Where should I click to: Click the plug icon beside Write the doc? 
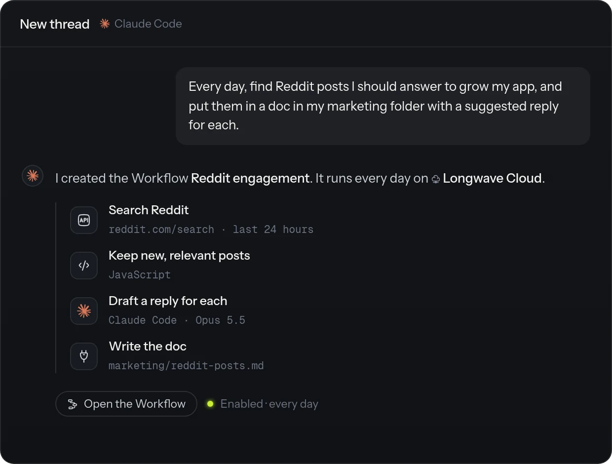(84, 356)
